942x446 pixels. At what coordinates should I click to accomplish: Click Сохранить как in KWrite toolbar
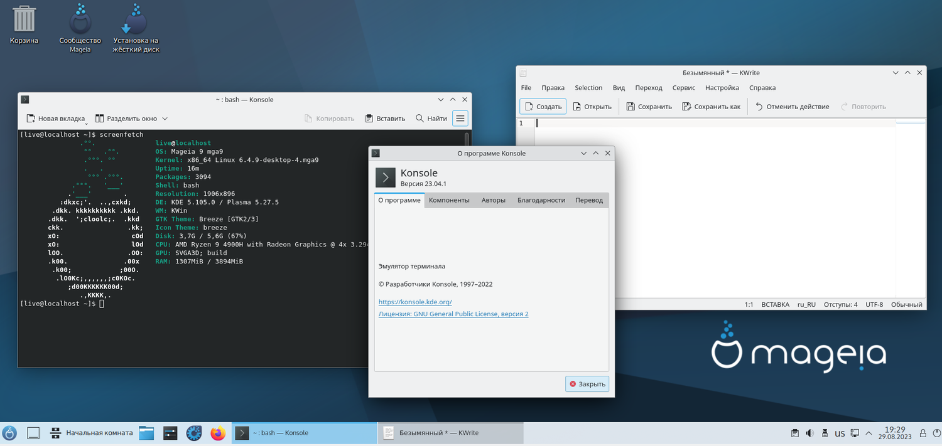pos(711,107)
